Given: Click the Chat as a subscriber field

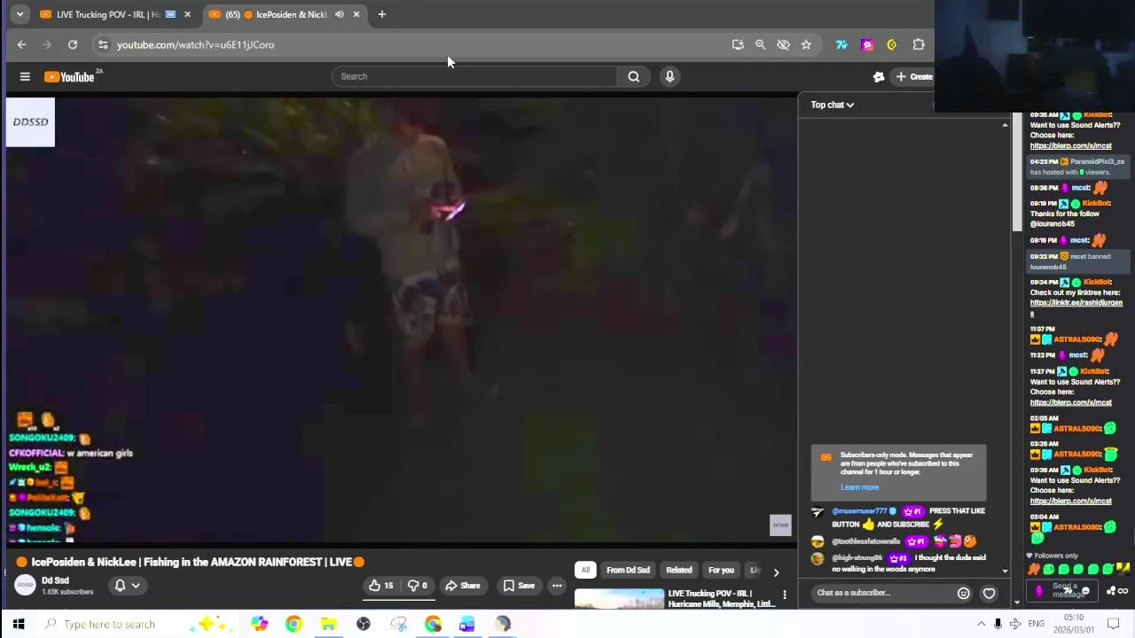Looking at the screenshot, I should tap(881, 593).
